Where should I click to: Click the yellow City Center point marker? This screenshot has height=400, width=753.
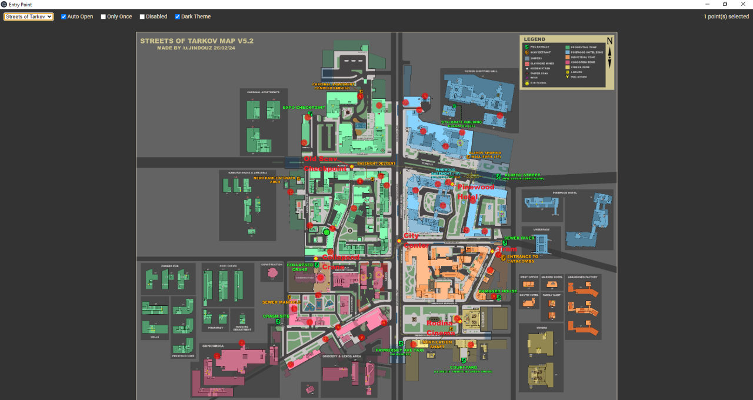[399, 241]
